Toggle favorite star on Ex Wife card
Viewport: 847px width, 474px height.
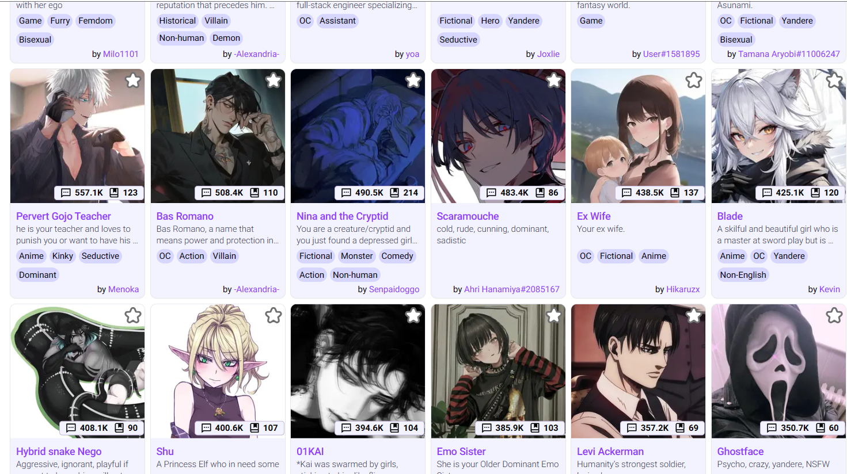pos(694,81)
